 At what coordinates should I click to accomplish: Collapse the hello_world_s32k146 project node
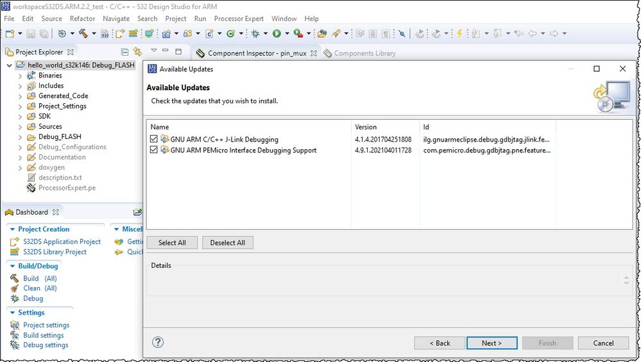tap(10, 65)
